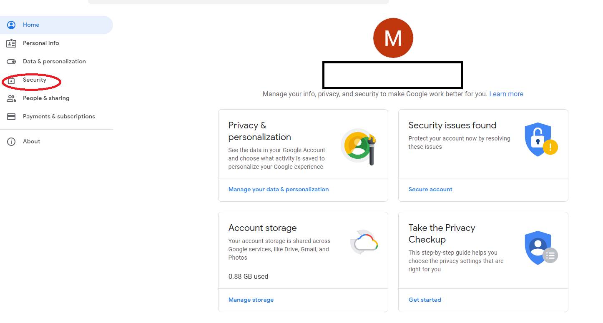The height and width of the screenshot is (323, 603).
Task: Click the Learn more link
Action: (x=506, y=94)
